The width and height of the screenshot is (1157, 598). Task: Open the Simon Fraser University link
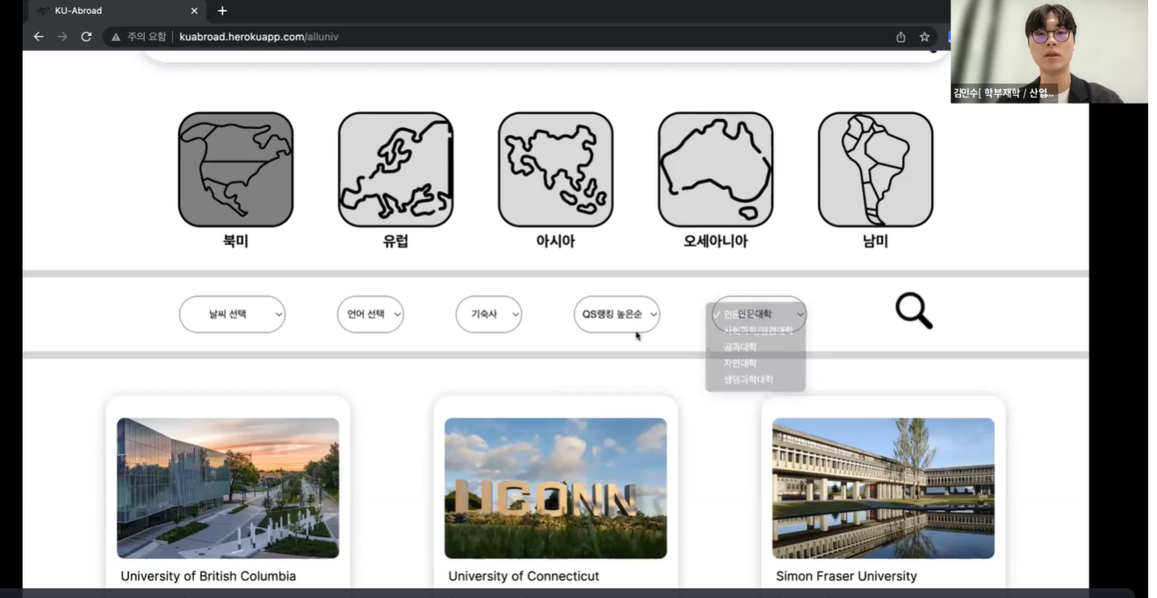point(846,576)
